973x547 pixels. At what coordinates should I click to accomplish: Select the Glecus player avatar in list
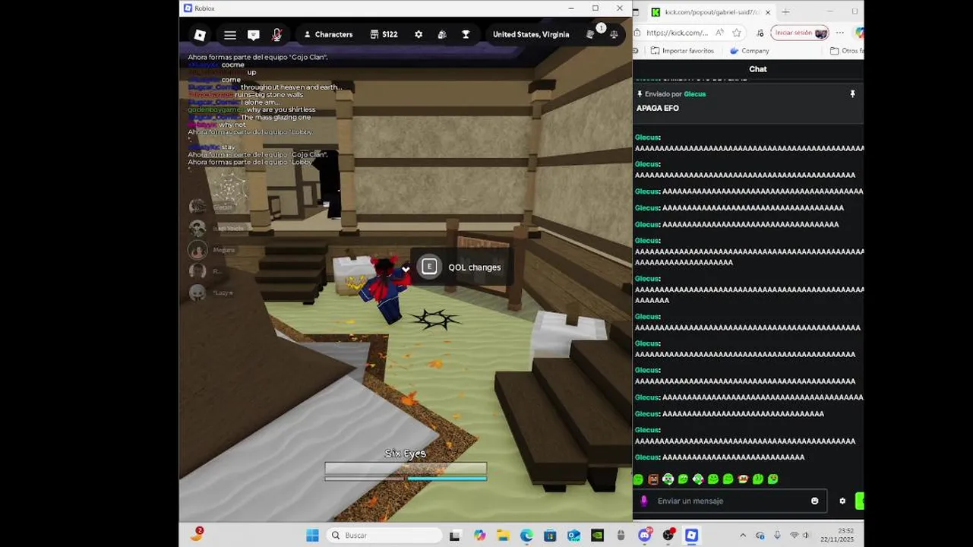pos(197,207)
